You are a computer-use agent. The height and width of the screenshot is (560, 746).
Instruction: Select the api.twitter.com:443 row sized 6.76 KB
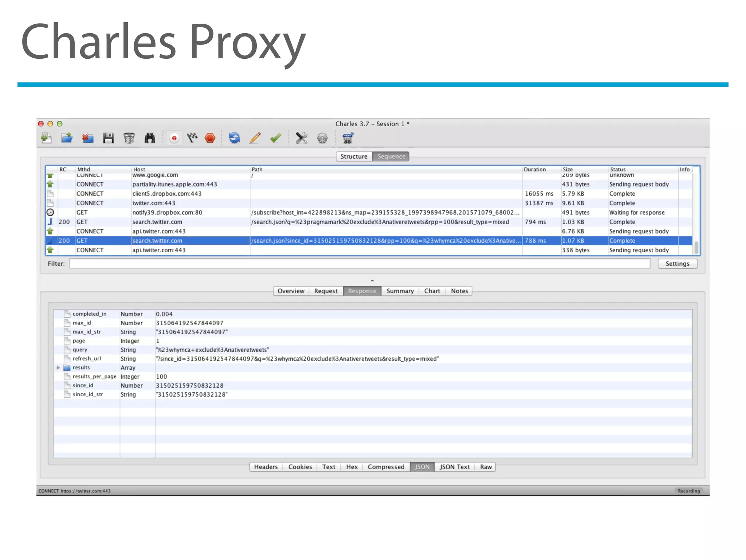click(369, 232)
